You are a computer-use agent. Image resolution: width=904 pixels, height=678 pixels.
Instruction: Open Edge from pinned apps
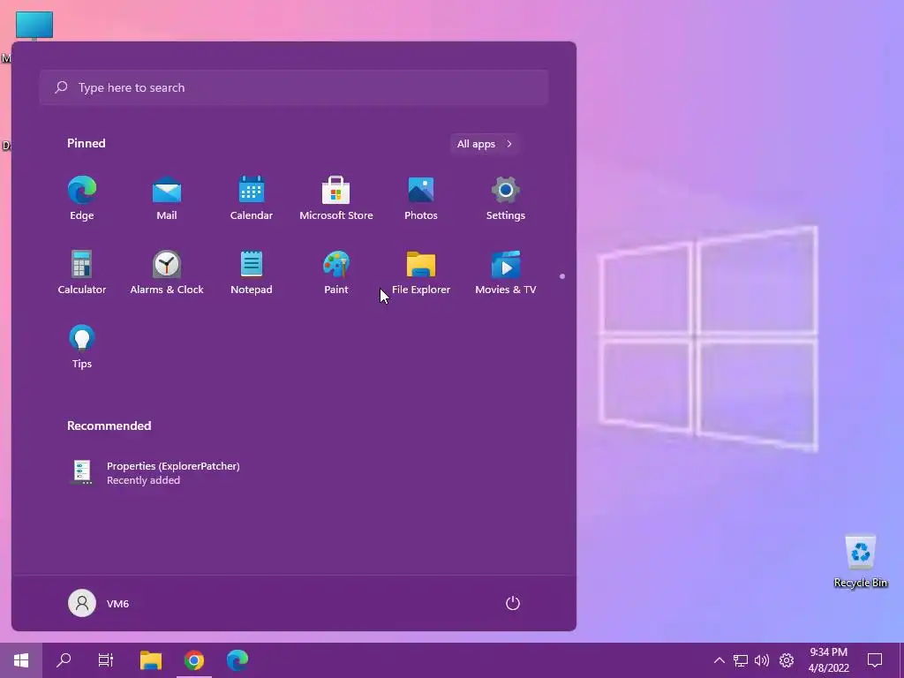(82, 199)
